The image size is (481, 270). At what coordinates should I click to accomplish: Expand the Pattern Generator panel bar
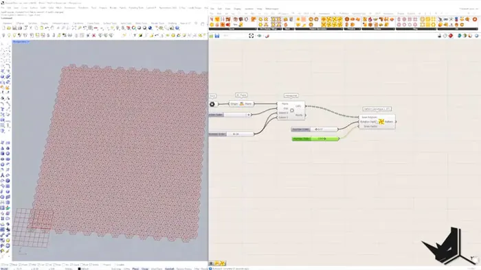[319, 29]
